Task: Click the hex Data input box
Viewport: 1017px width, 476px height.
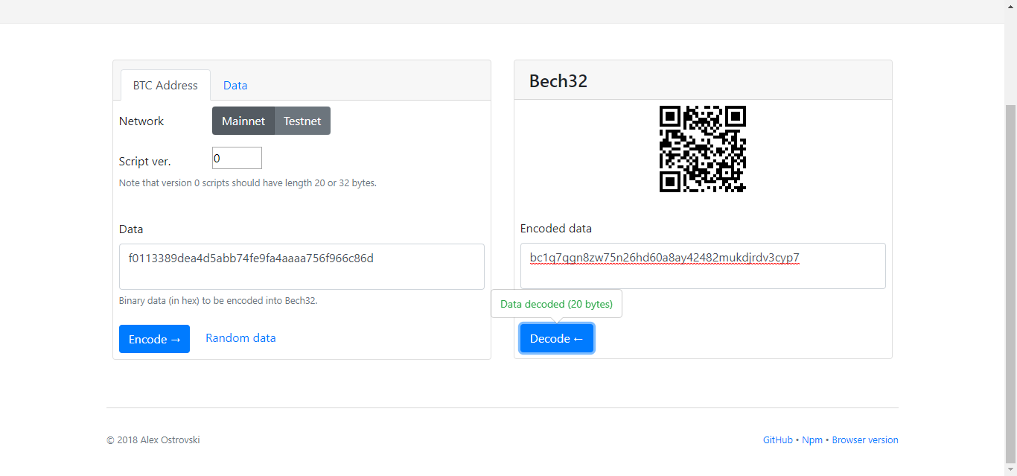Action: point(302,267)
